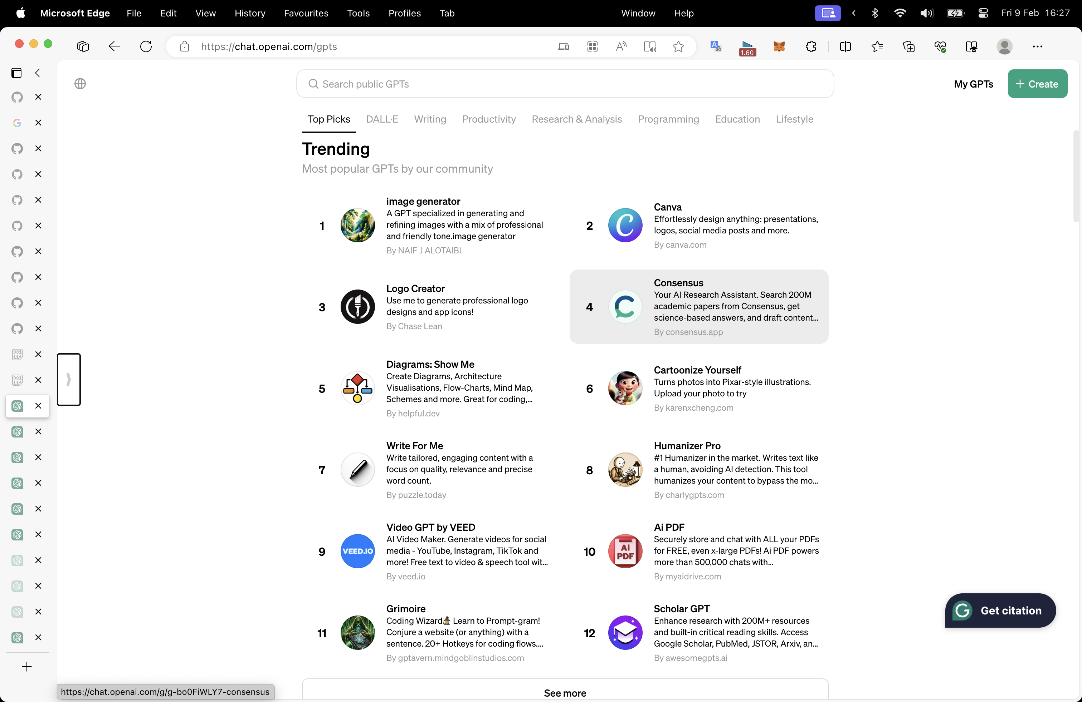Switch to the DALL·E tab

point(382,119)
